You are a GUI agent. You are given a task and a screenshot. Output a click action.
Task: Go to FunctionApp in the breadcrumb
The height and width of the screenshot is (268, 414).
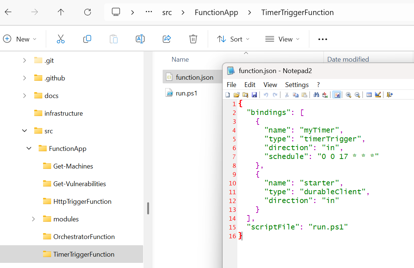click(216, 12)
